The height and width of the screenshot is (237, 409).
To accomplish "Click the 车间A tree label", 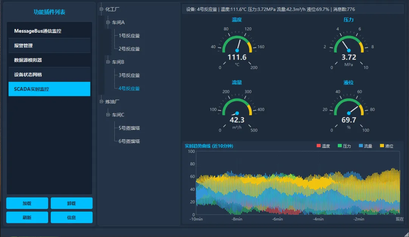I will point(118,22).
